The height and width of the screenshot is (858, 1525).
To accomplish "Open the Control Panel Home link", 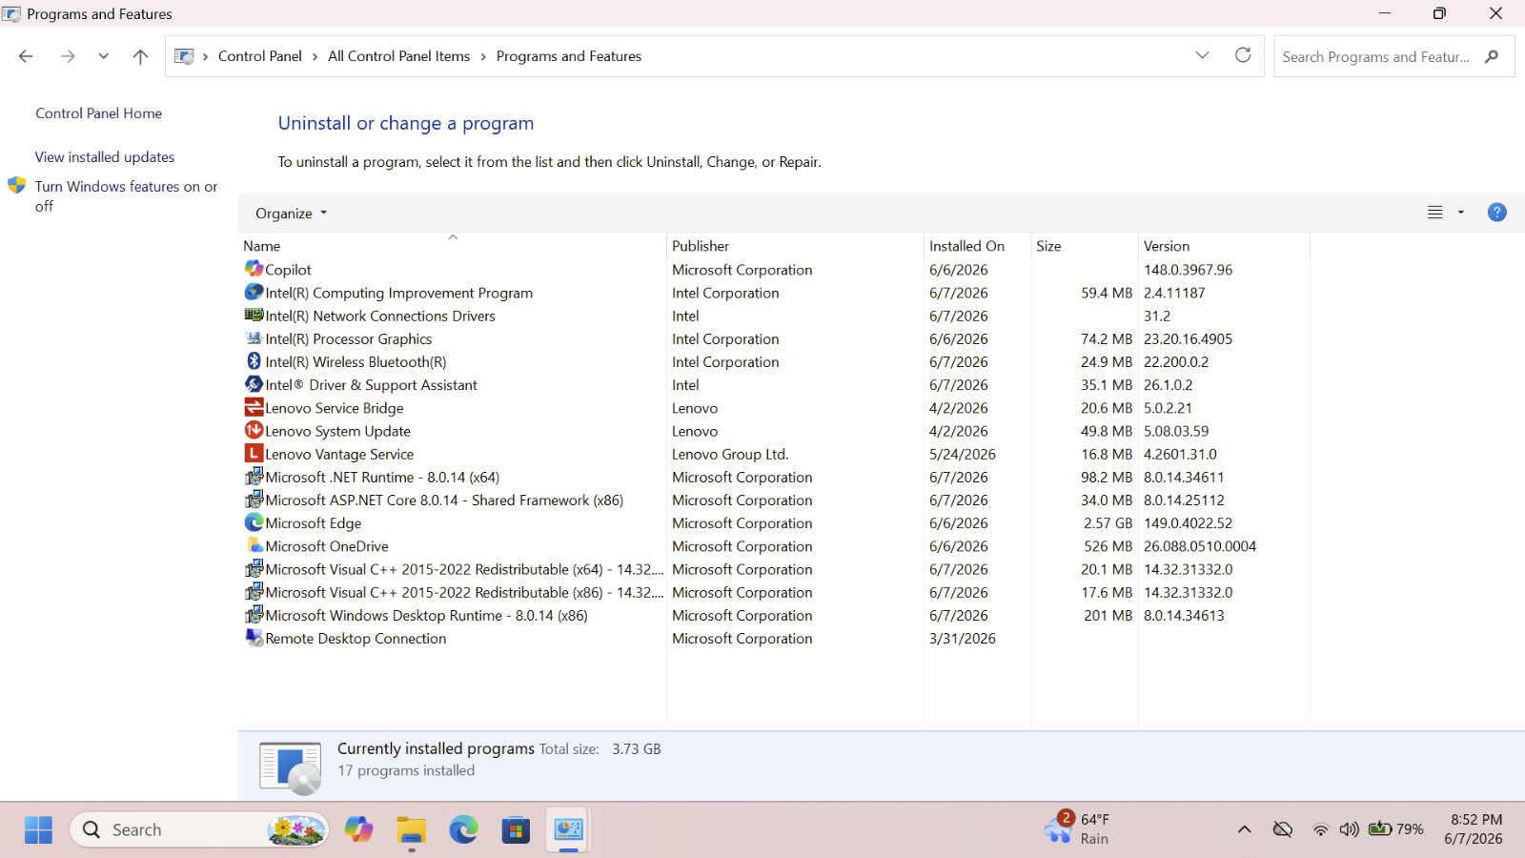I will (x=98, y=113).
